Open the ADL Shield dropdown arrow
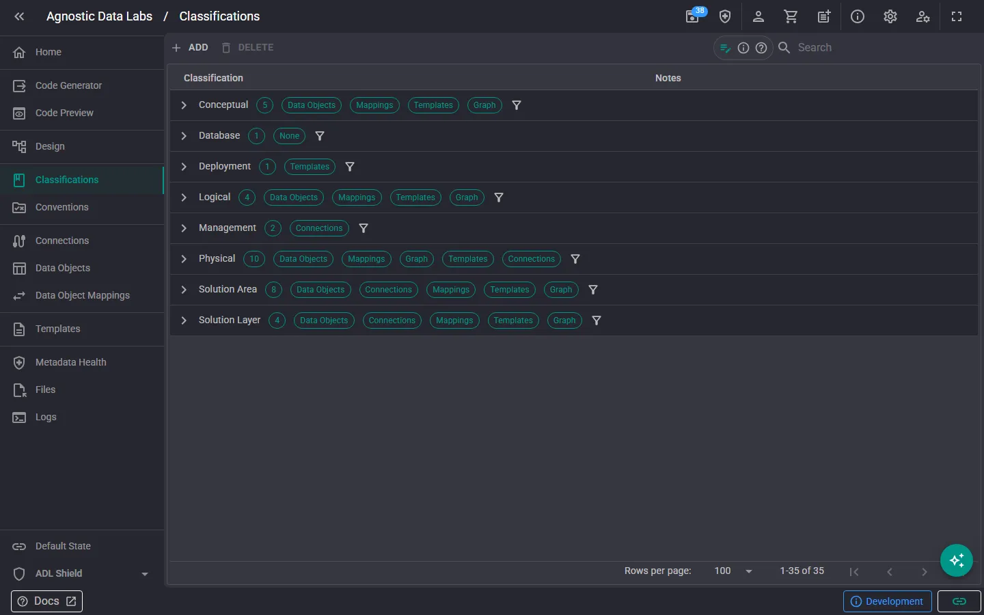The image size is (984, 615). click(x=145, y=574)
